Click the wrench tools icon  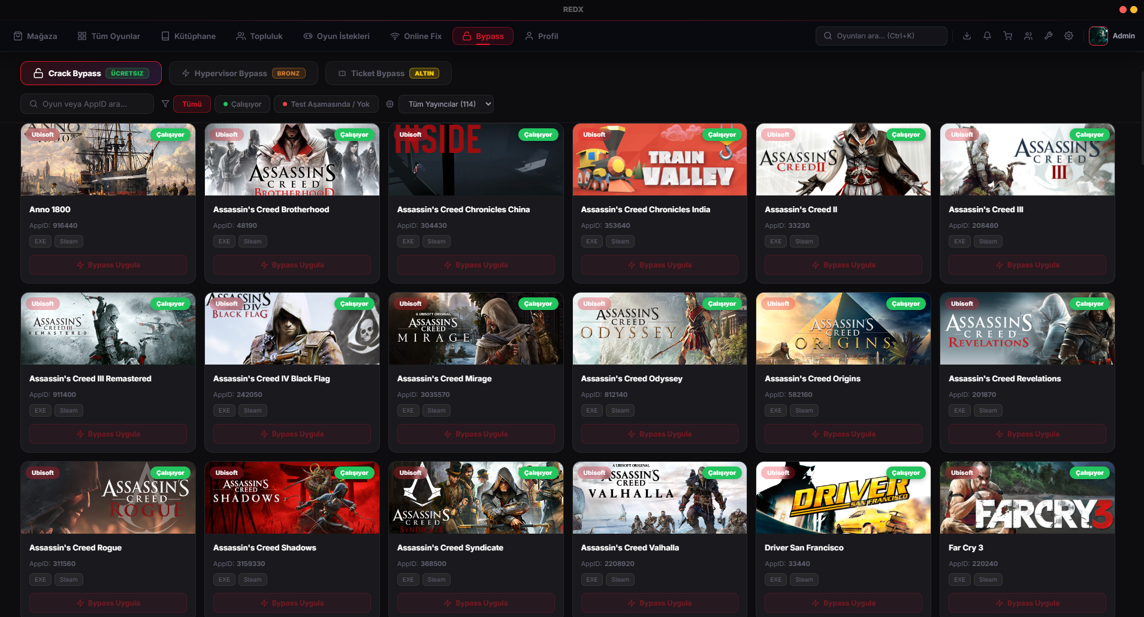(1048, 36)
